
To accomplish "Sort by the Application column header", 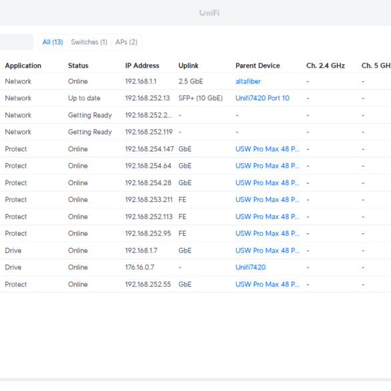I will [23, 66].
